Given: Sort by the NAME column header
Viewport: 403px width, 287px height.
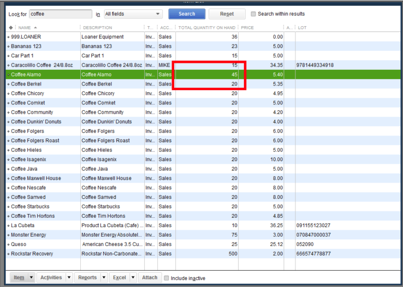Looking at the screenshot, I should coord(25,27).
